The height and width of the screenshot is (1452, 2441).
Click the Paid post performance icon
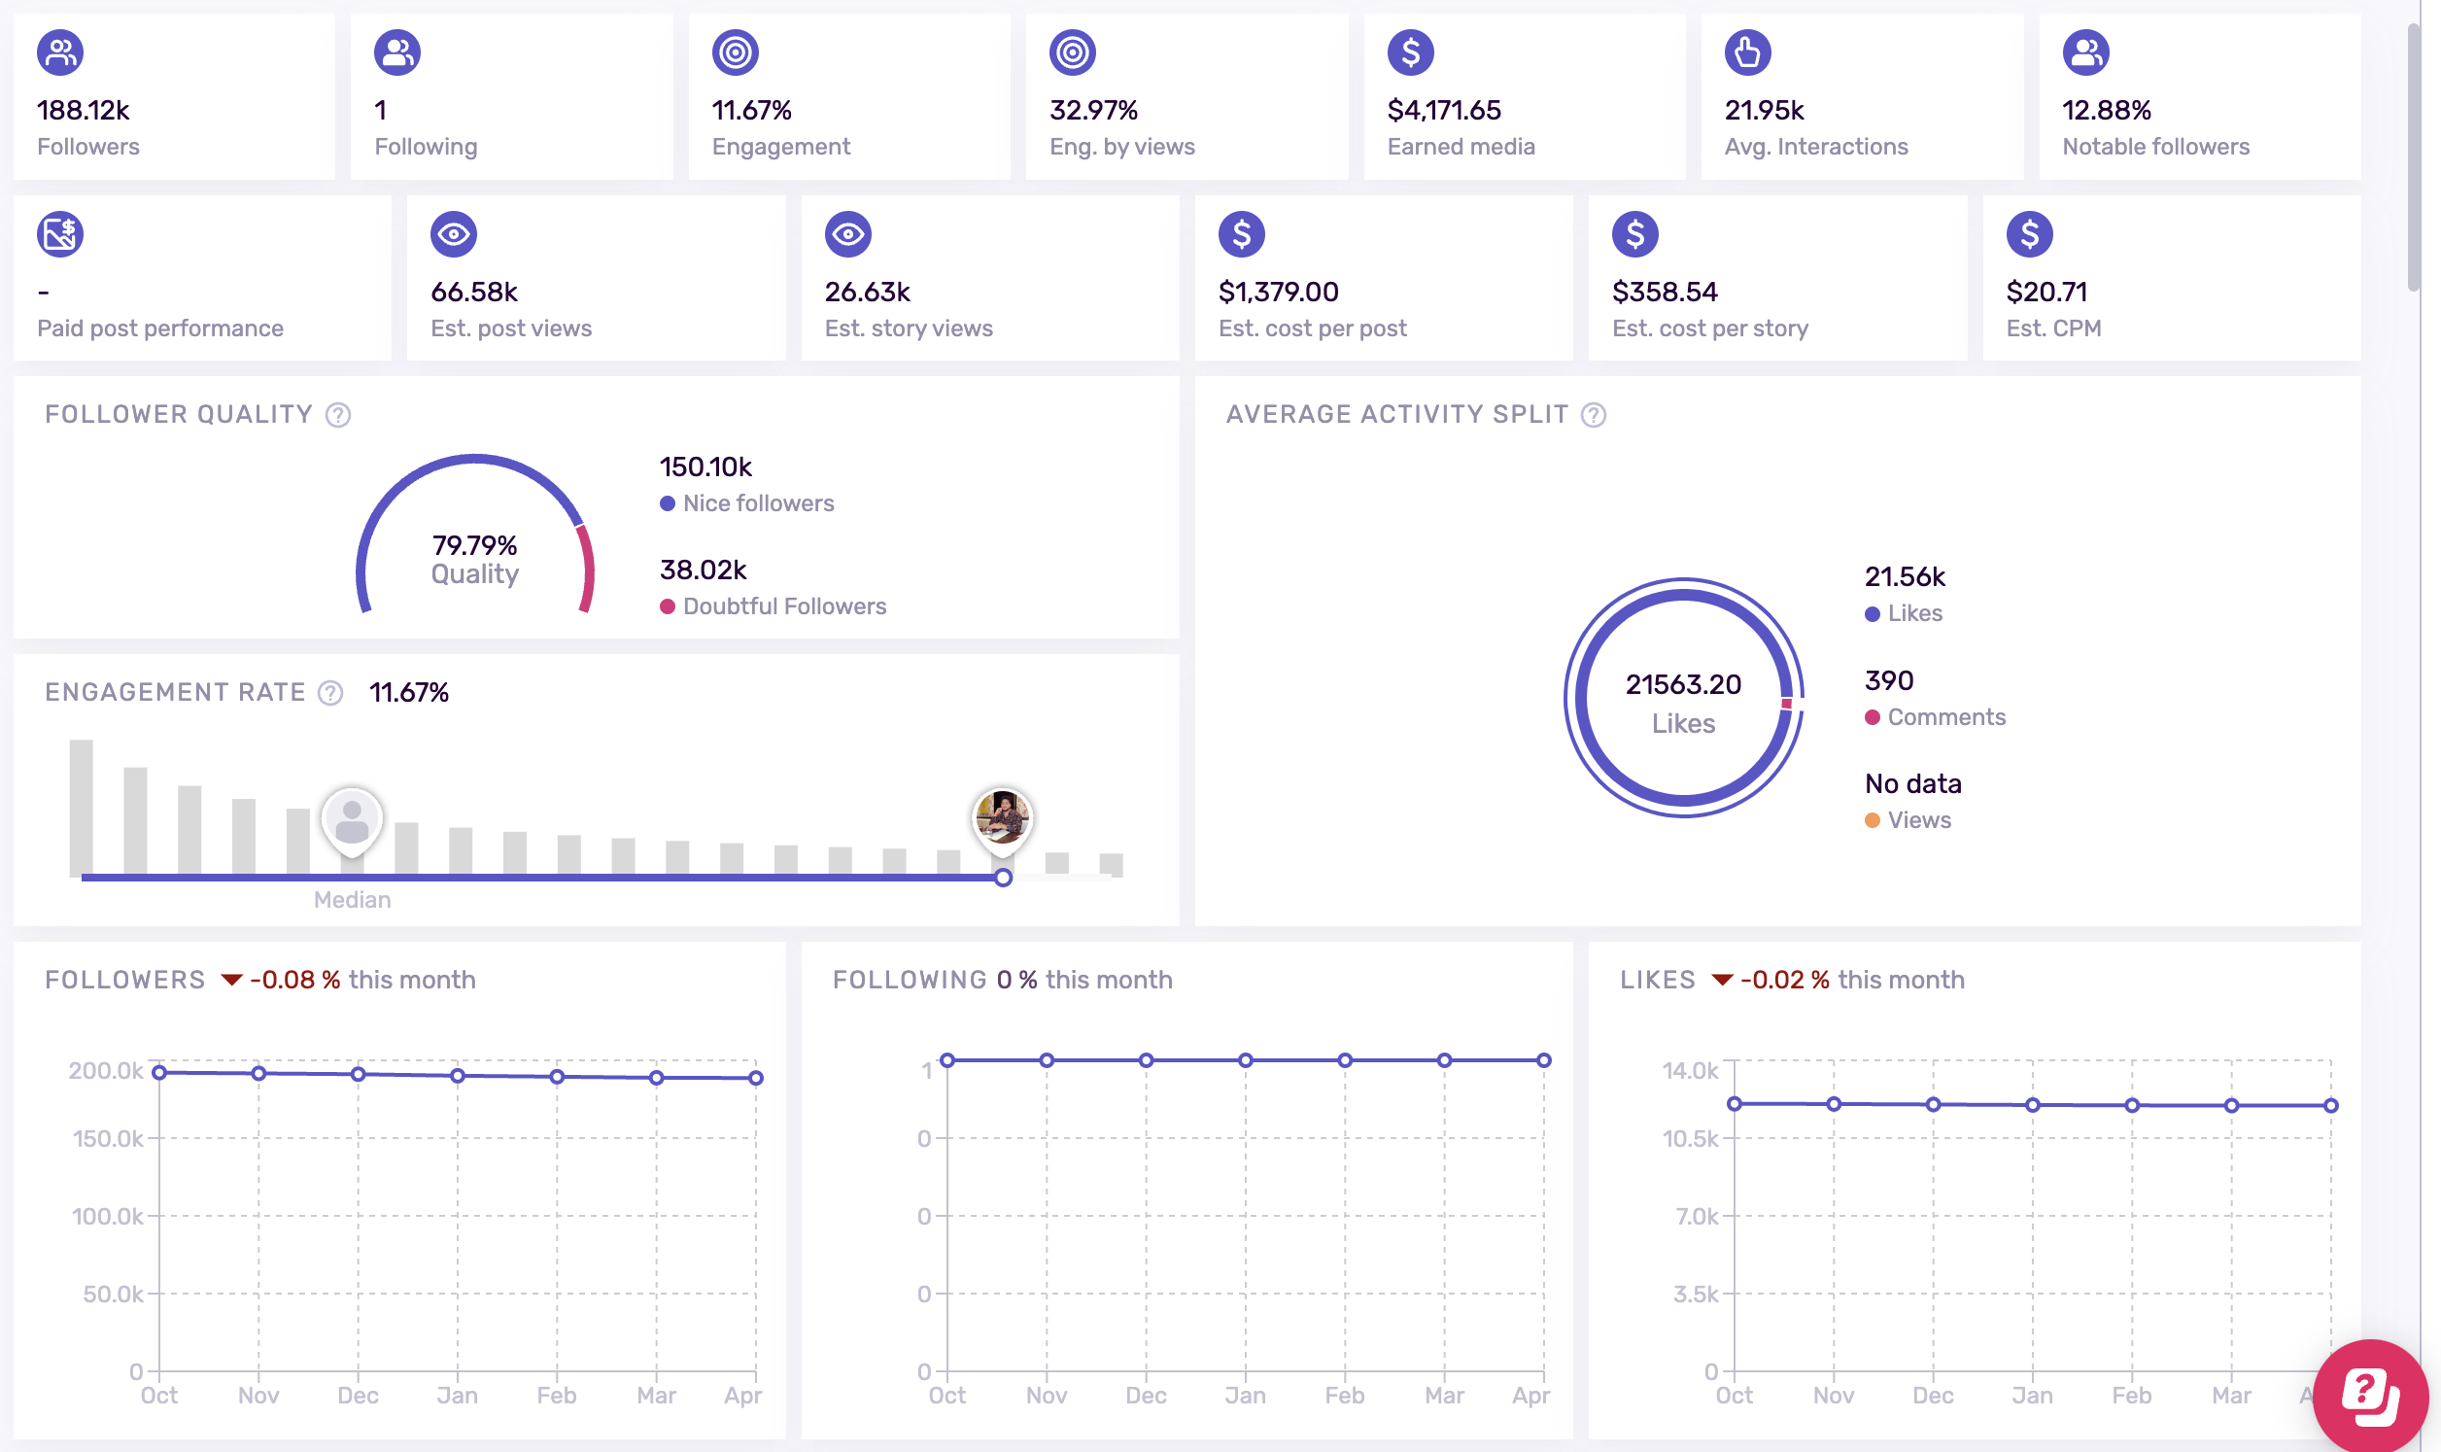click(x=60, y=234)
